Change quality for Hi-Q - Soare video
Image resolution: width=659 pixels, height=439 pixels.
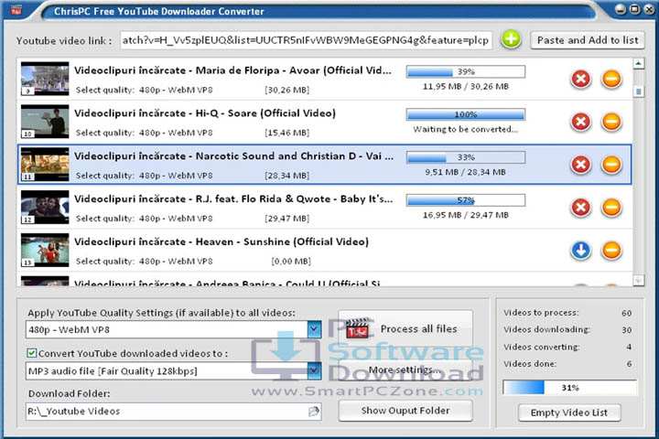[x=176, y=133]
